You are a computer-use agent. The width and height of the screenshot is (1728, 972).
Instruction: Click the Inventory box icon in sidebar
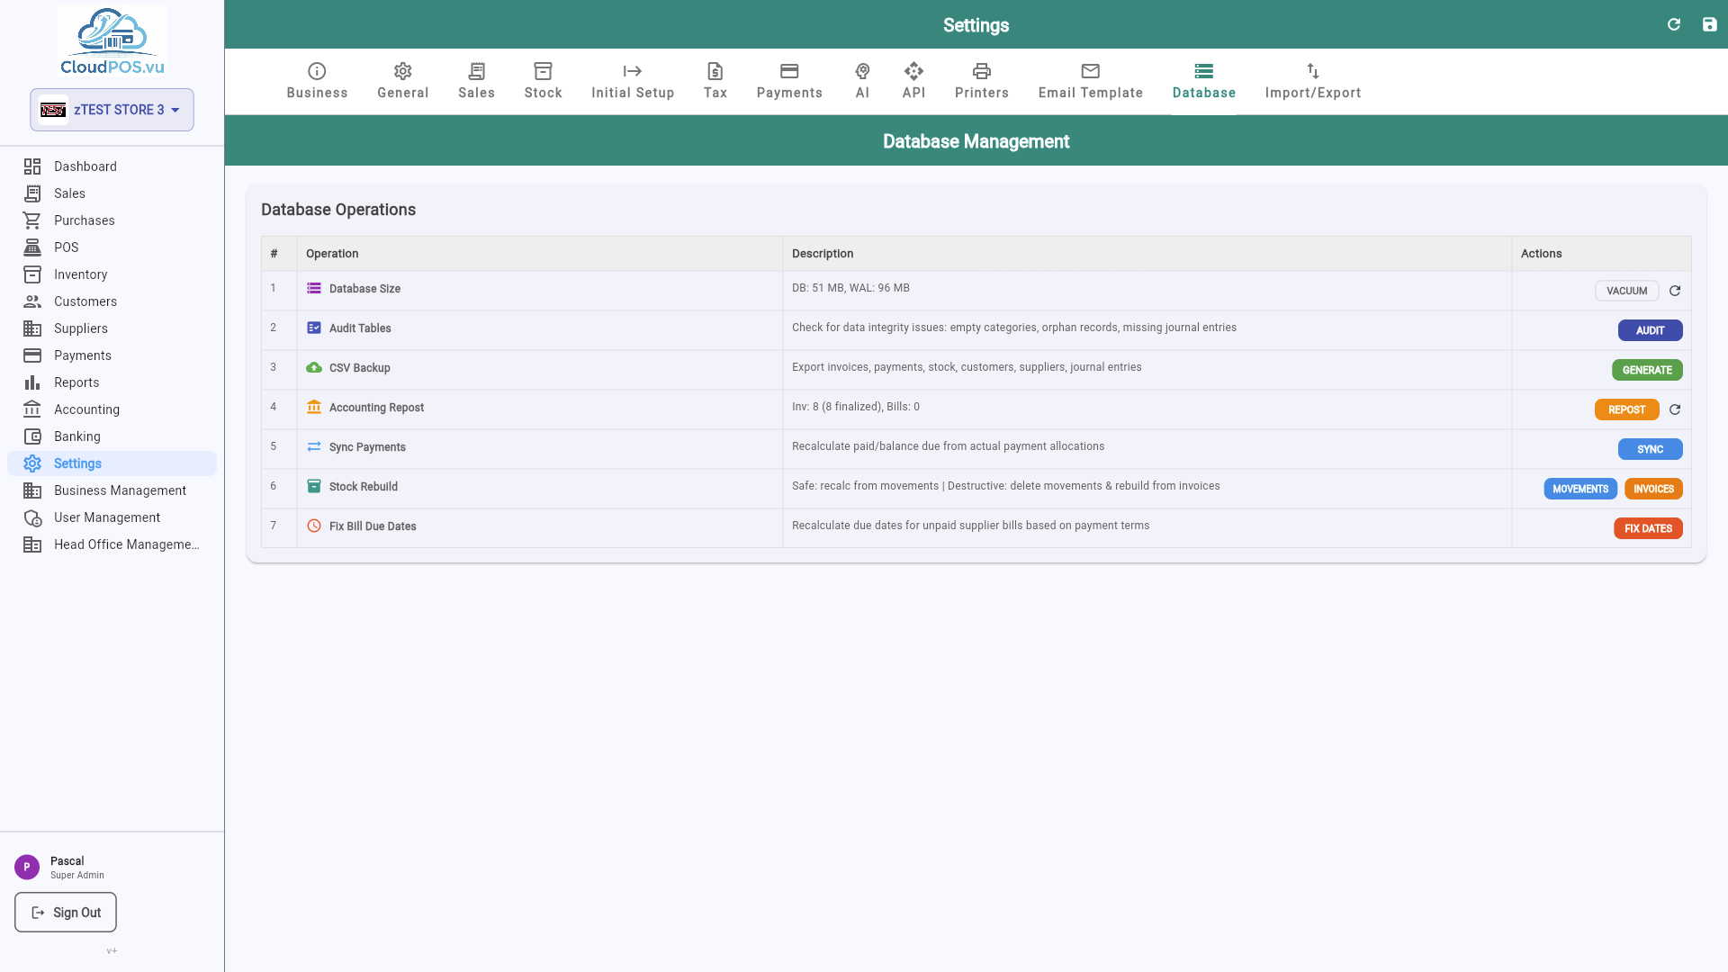click(32, 274)
